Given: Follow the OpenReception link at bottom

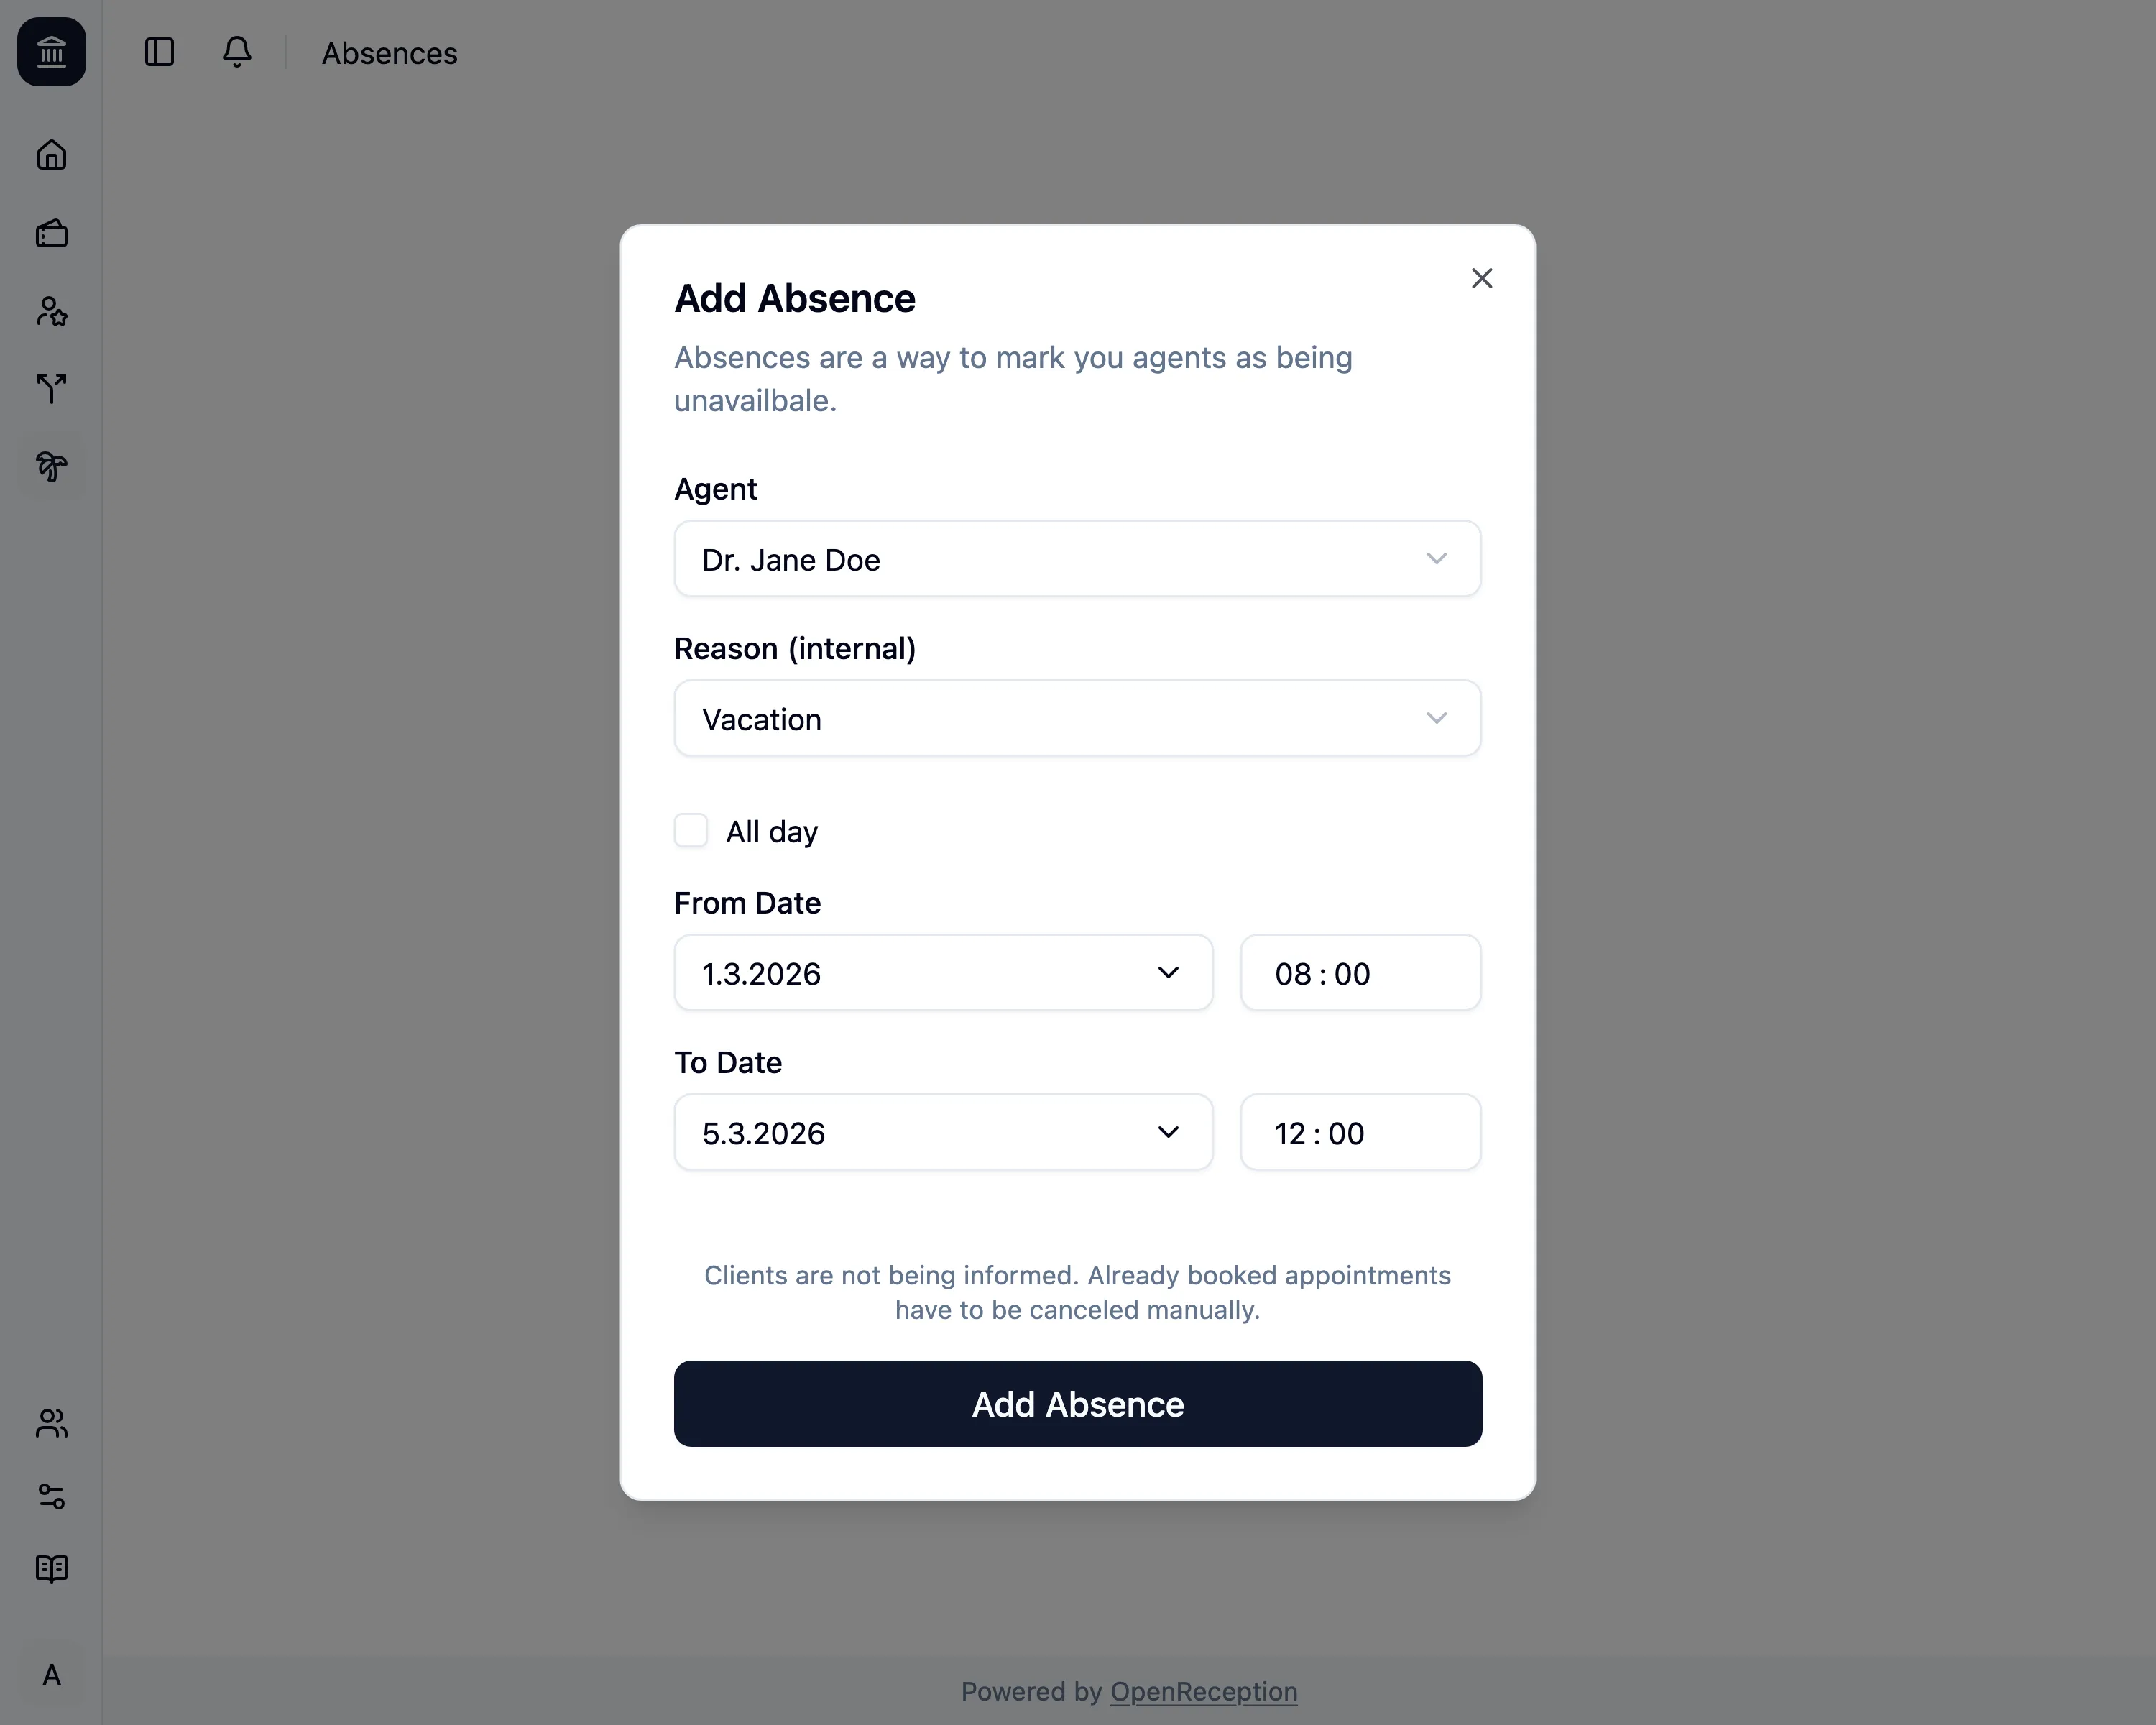Looking at the screenshot, I should click(1203, 1691).
